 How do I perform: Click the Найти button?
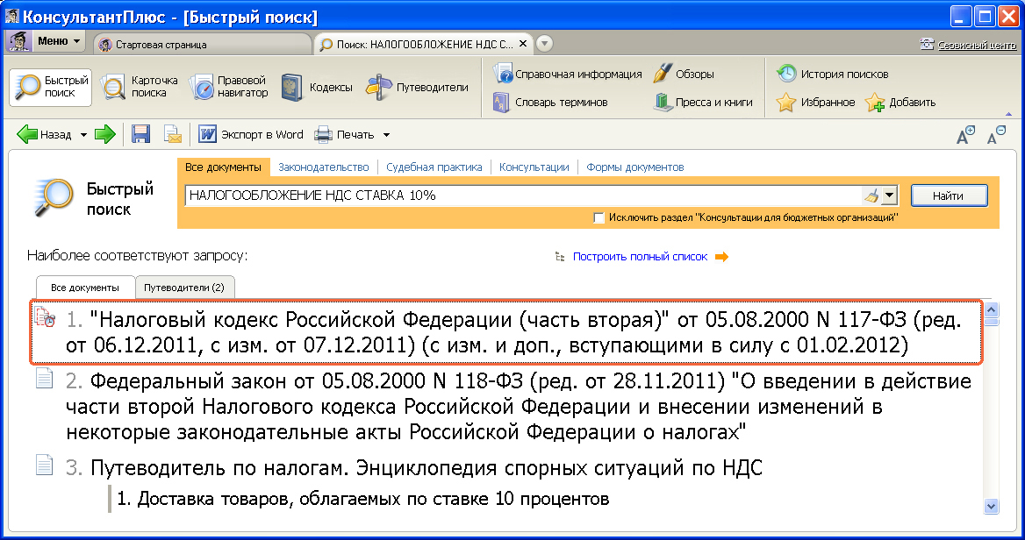click(949, 195)
